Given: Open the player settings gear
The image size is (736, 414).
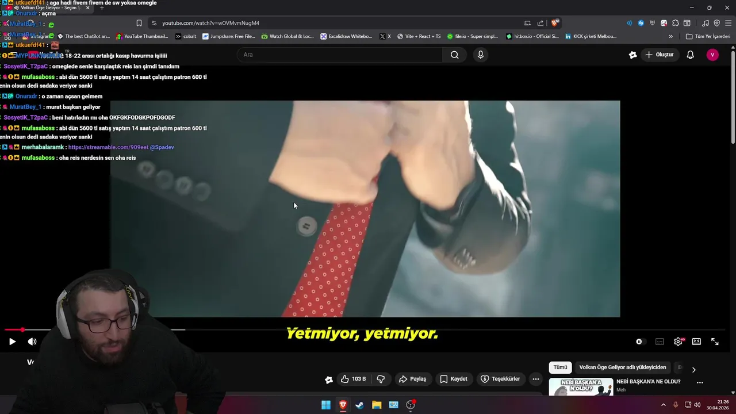Looking at the screenshot, I should tap(678, 342).
